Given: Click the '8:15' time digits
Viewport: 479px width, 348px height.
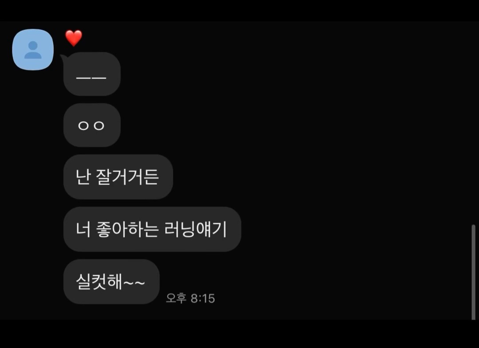Looking at the screenshot, I should [x=203, y=298].
